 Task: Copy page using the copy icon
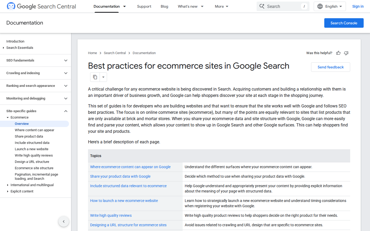[x=95, y=77]
